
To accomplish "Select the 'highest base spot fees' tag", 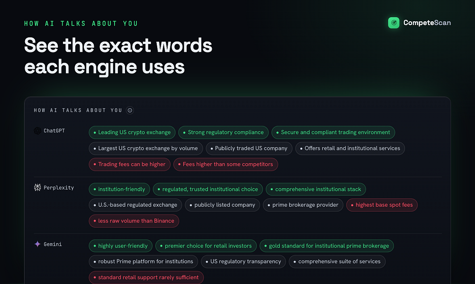I will [382, 205].
